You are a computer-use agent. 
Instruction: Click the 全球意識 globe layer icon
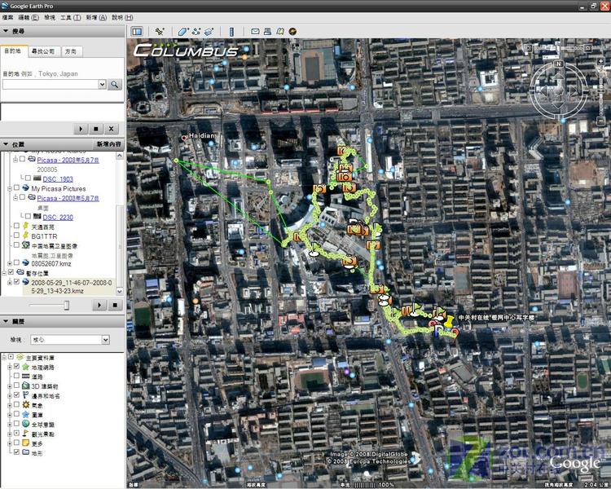[x=26, y=424]
